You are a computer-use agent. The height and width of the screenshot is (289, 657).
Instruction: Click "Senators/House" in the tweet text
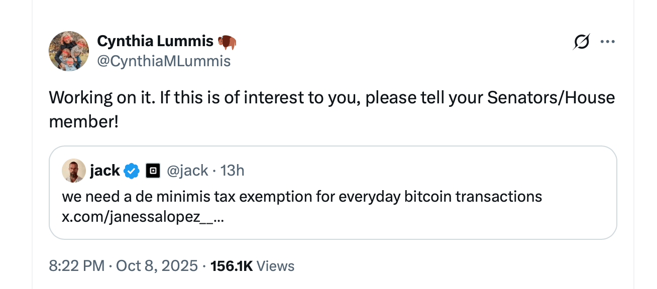pos(549,97)
